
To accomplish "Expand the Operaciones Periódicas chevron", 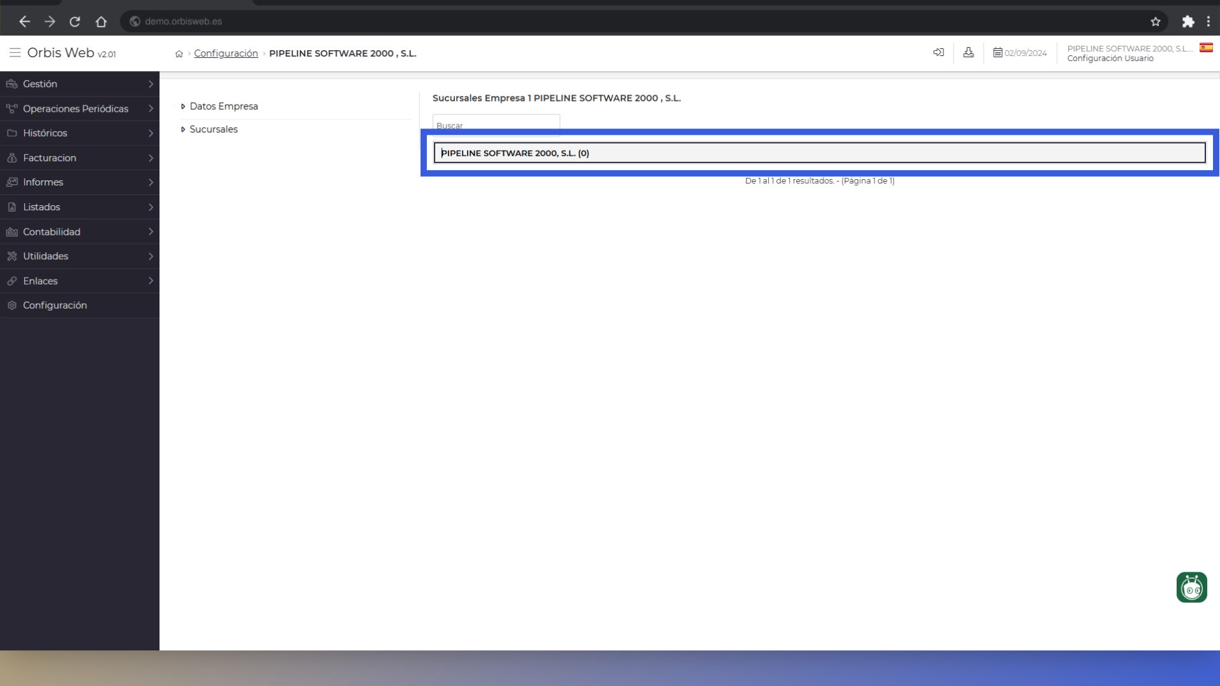I will point(151,109).
